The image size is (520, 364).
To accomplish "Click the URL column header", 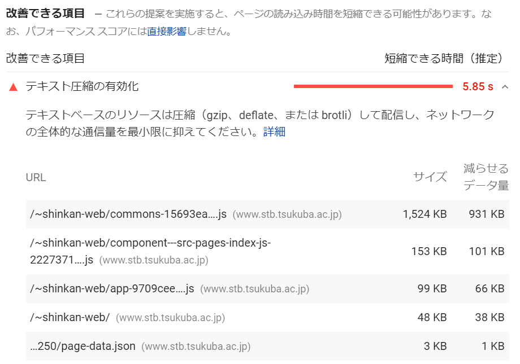I will pyautogui.click(x=37, y=177).
